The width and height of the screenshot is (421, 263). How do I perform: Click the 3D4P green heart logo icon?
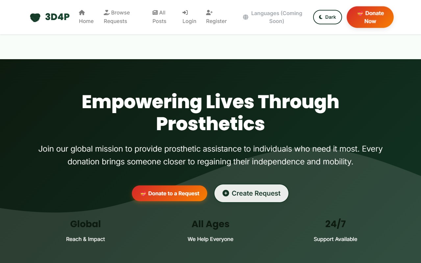tap(35, 17)
